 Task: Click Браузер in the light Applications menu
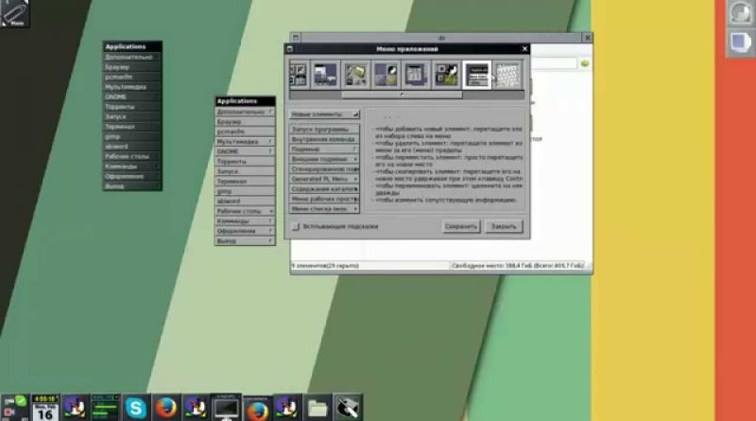[245, 122]
